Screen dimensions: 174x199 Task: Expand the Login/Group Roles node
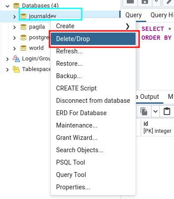pos(8,59)
